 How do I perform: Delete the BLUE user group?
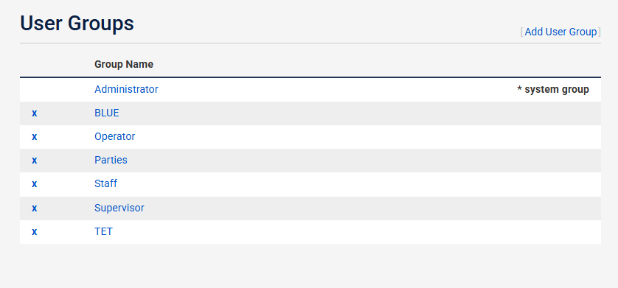pyautogui.click(x=34, y=113)
